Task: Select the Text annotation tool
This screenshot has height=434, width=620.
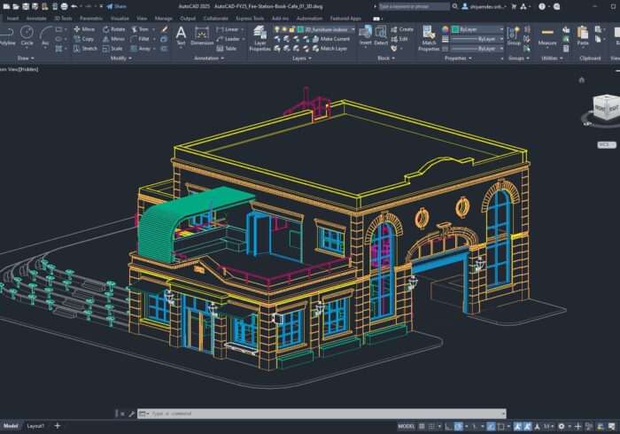Action: point(181,35)
